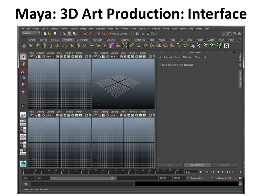The width and height of the screenshot is (262, 196).
Task: Click the MEL command line input field
Action: (x=82, y=184)
